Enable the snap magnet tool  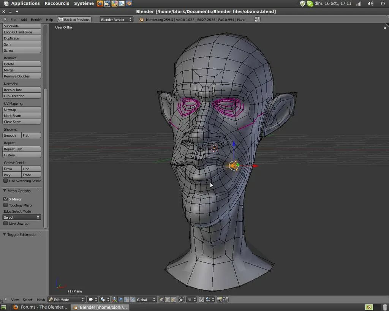201,299
